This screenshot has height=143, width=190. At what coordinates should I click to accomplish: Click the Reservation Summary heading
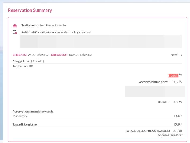tap(30, 10)
